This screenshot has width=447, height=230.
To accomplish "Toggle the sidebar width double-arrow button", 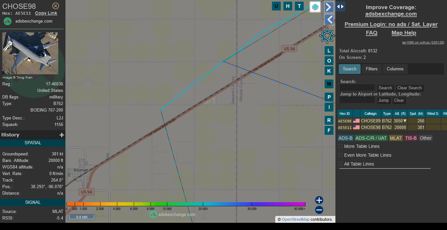I will pyautogui.click(x=340, y=7).
